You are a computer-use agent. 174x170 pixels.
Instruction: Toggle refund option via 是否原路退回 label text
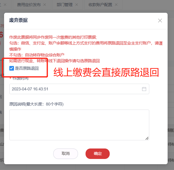(x=27, y=68)
